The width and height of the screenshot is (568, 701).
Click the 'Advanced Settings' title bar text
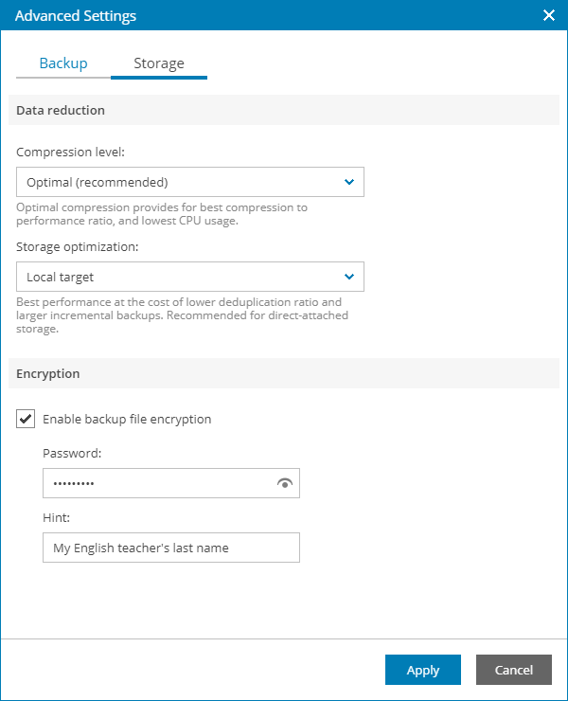76,16
